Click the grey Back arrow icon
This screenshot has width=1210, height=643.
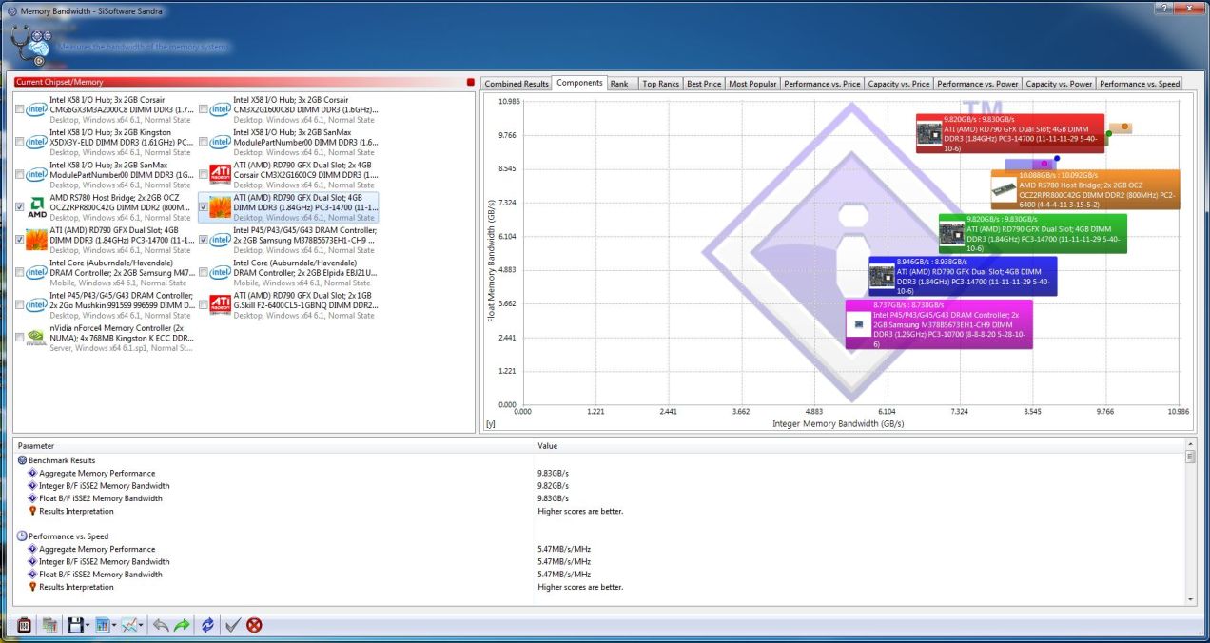point(161,625)
